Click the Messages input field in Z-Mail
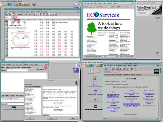This screenshot has height=122, width=163. tap(17, 70)
